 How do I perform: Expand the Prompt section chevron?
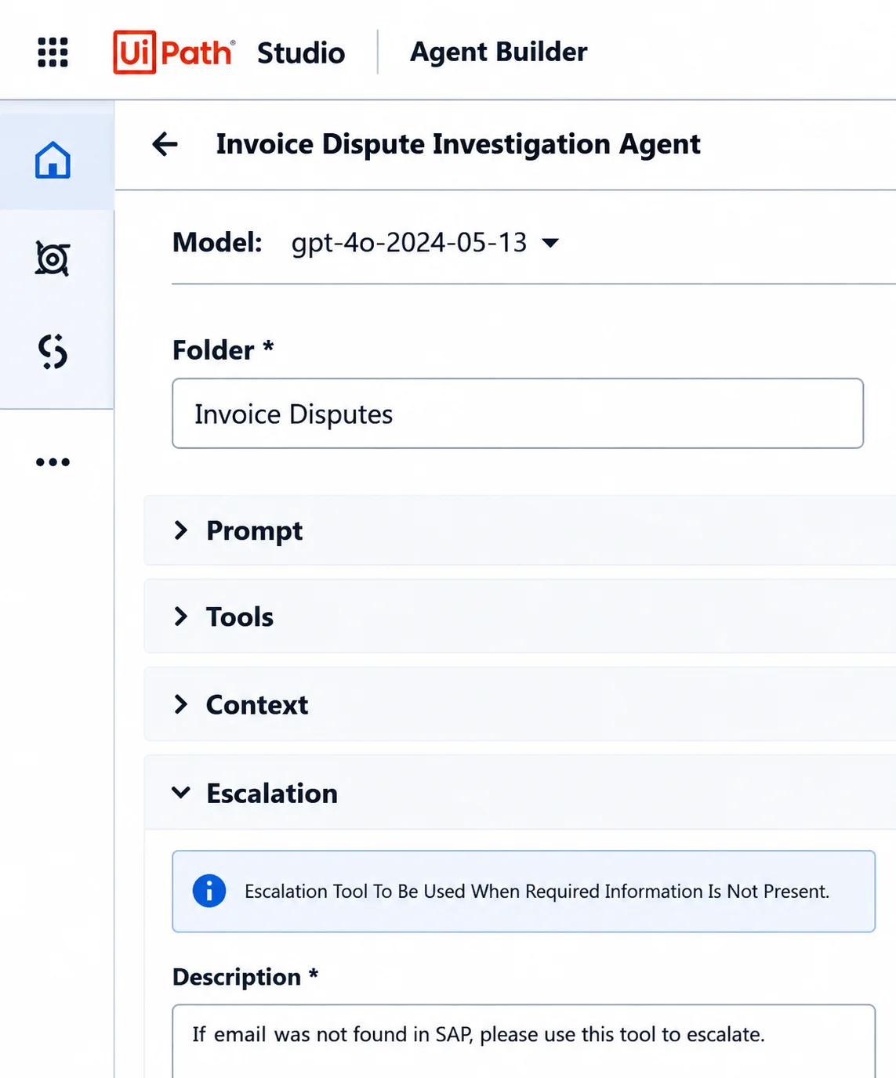(x=181, y=530)
